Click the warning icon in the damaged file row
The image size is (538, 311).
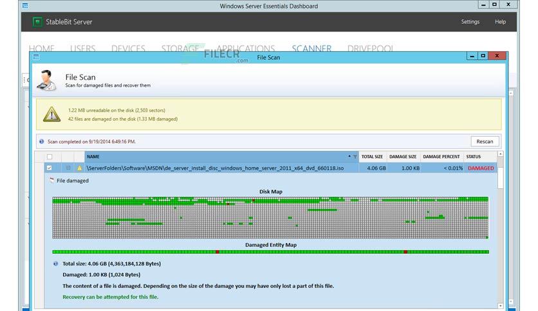coord(80,168)
